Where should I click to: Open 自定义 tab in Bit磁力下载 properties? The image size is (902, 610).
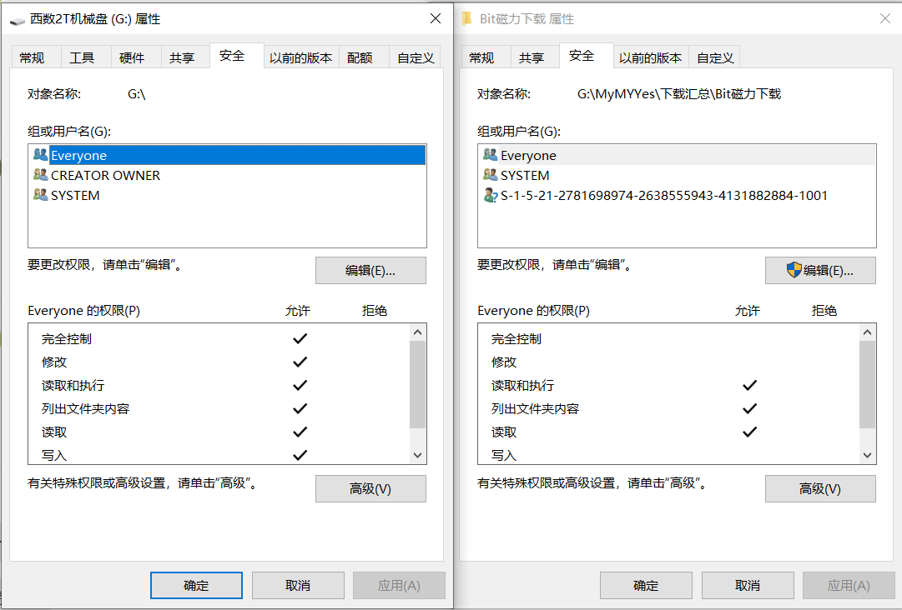(715, 57)
